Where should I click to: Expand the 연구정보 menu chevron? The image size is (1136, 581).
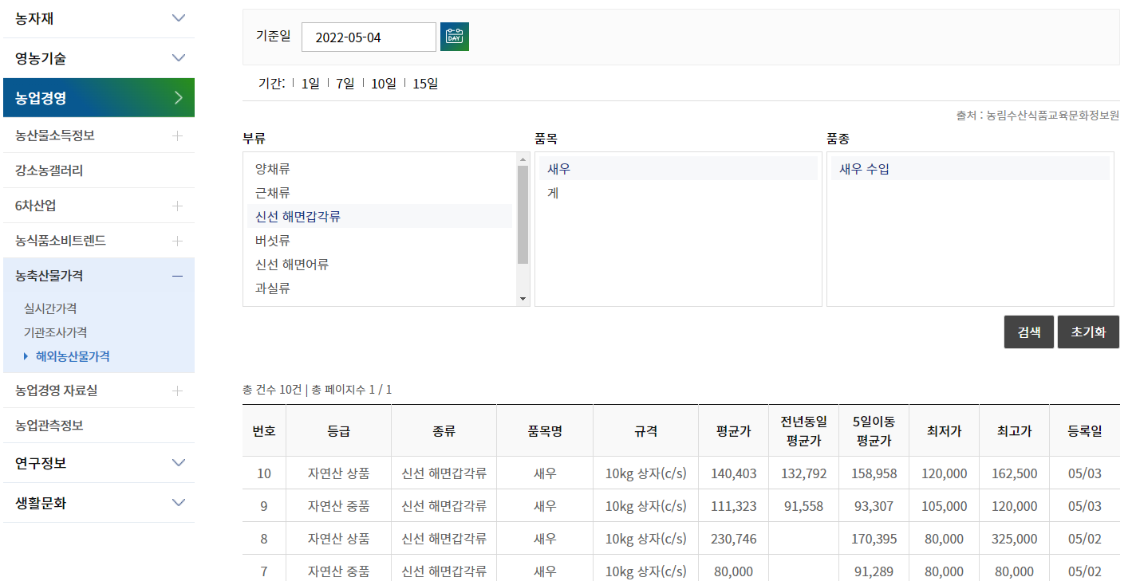179,463
